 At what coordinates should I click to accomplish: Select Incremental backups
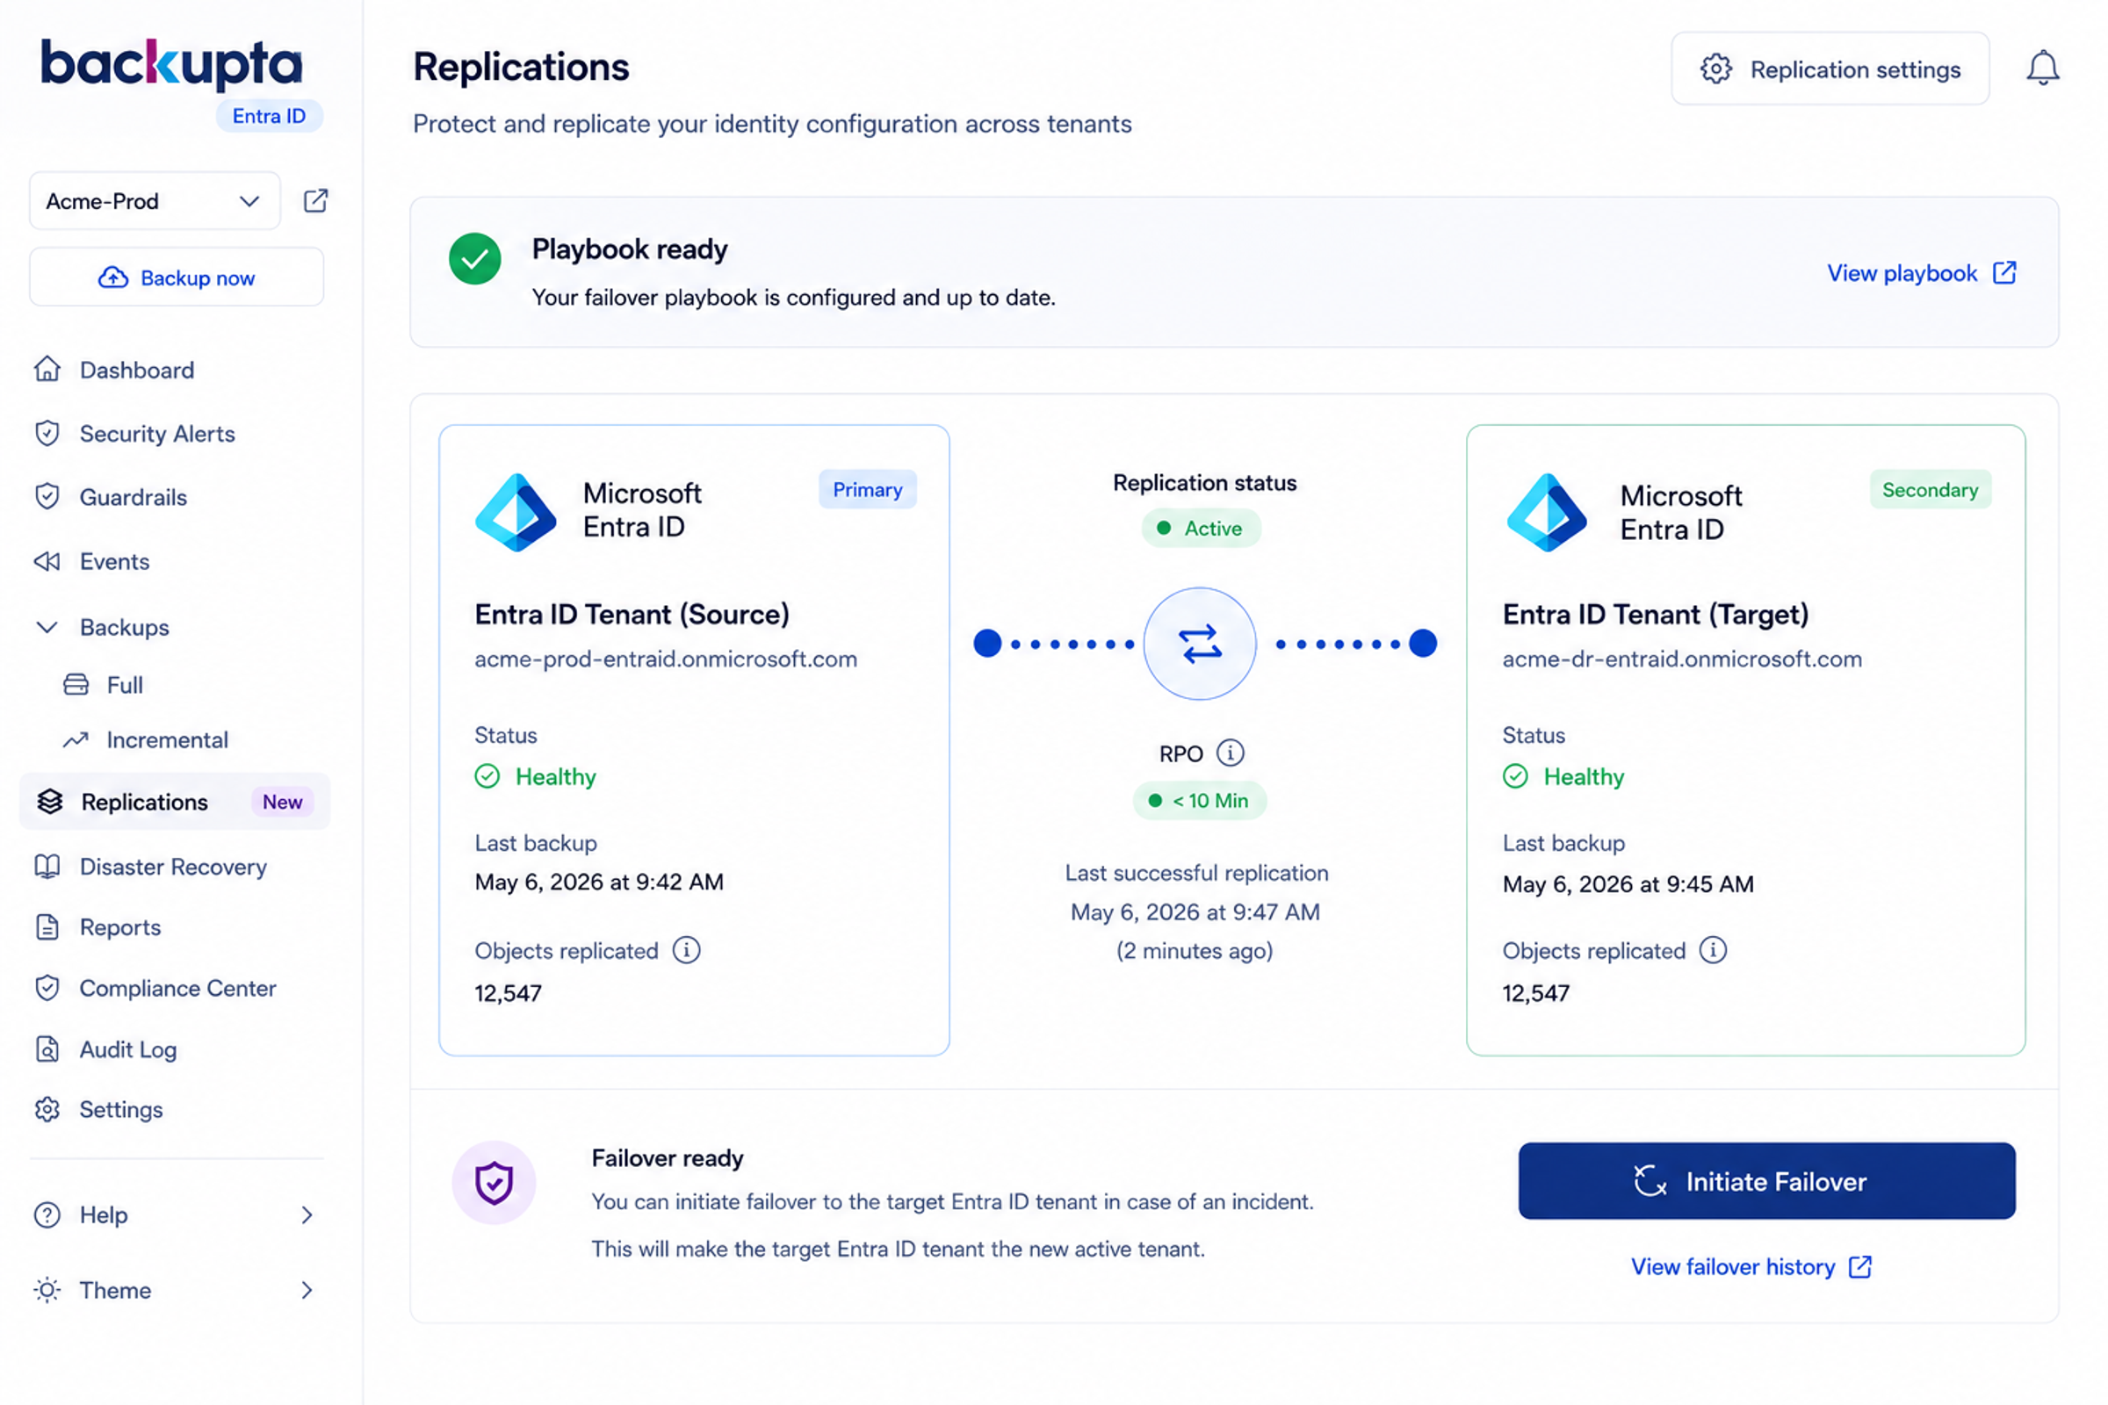168,740
